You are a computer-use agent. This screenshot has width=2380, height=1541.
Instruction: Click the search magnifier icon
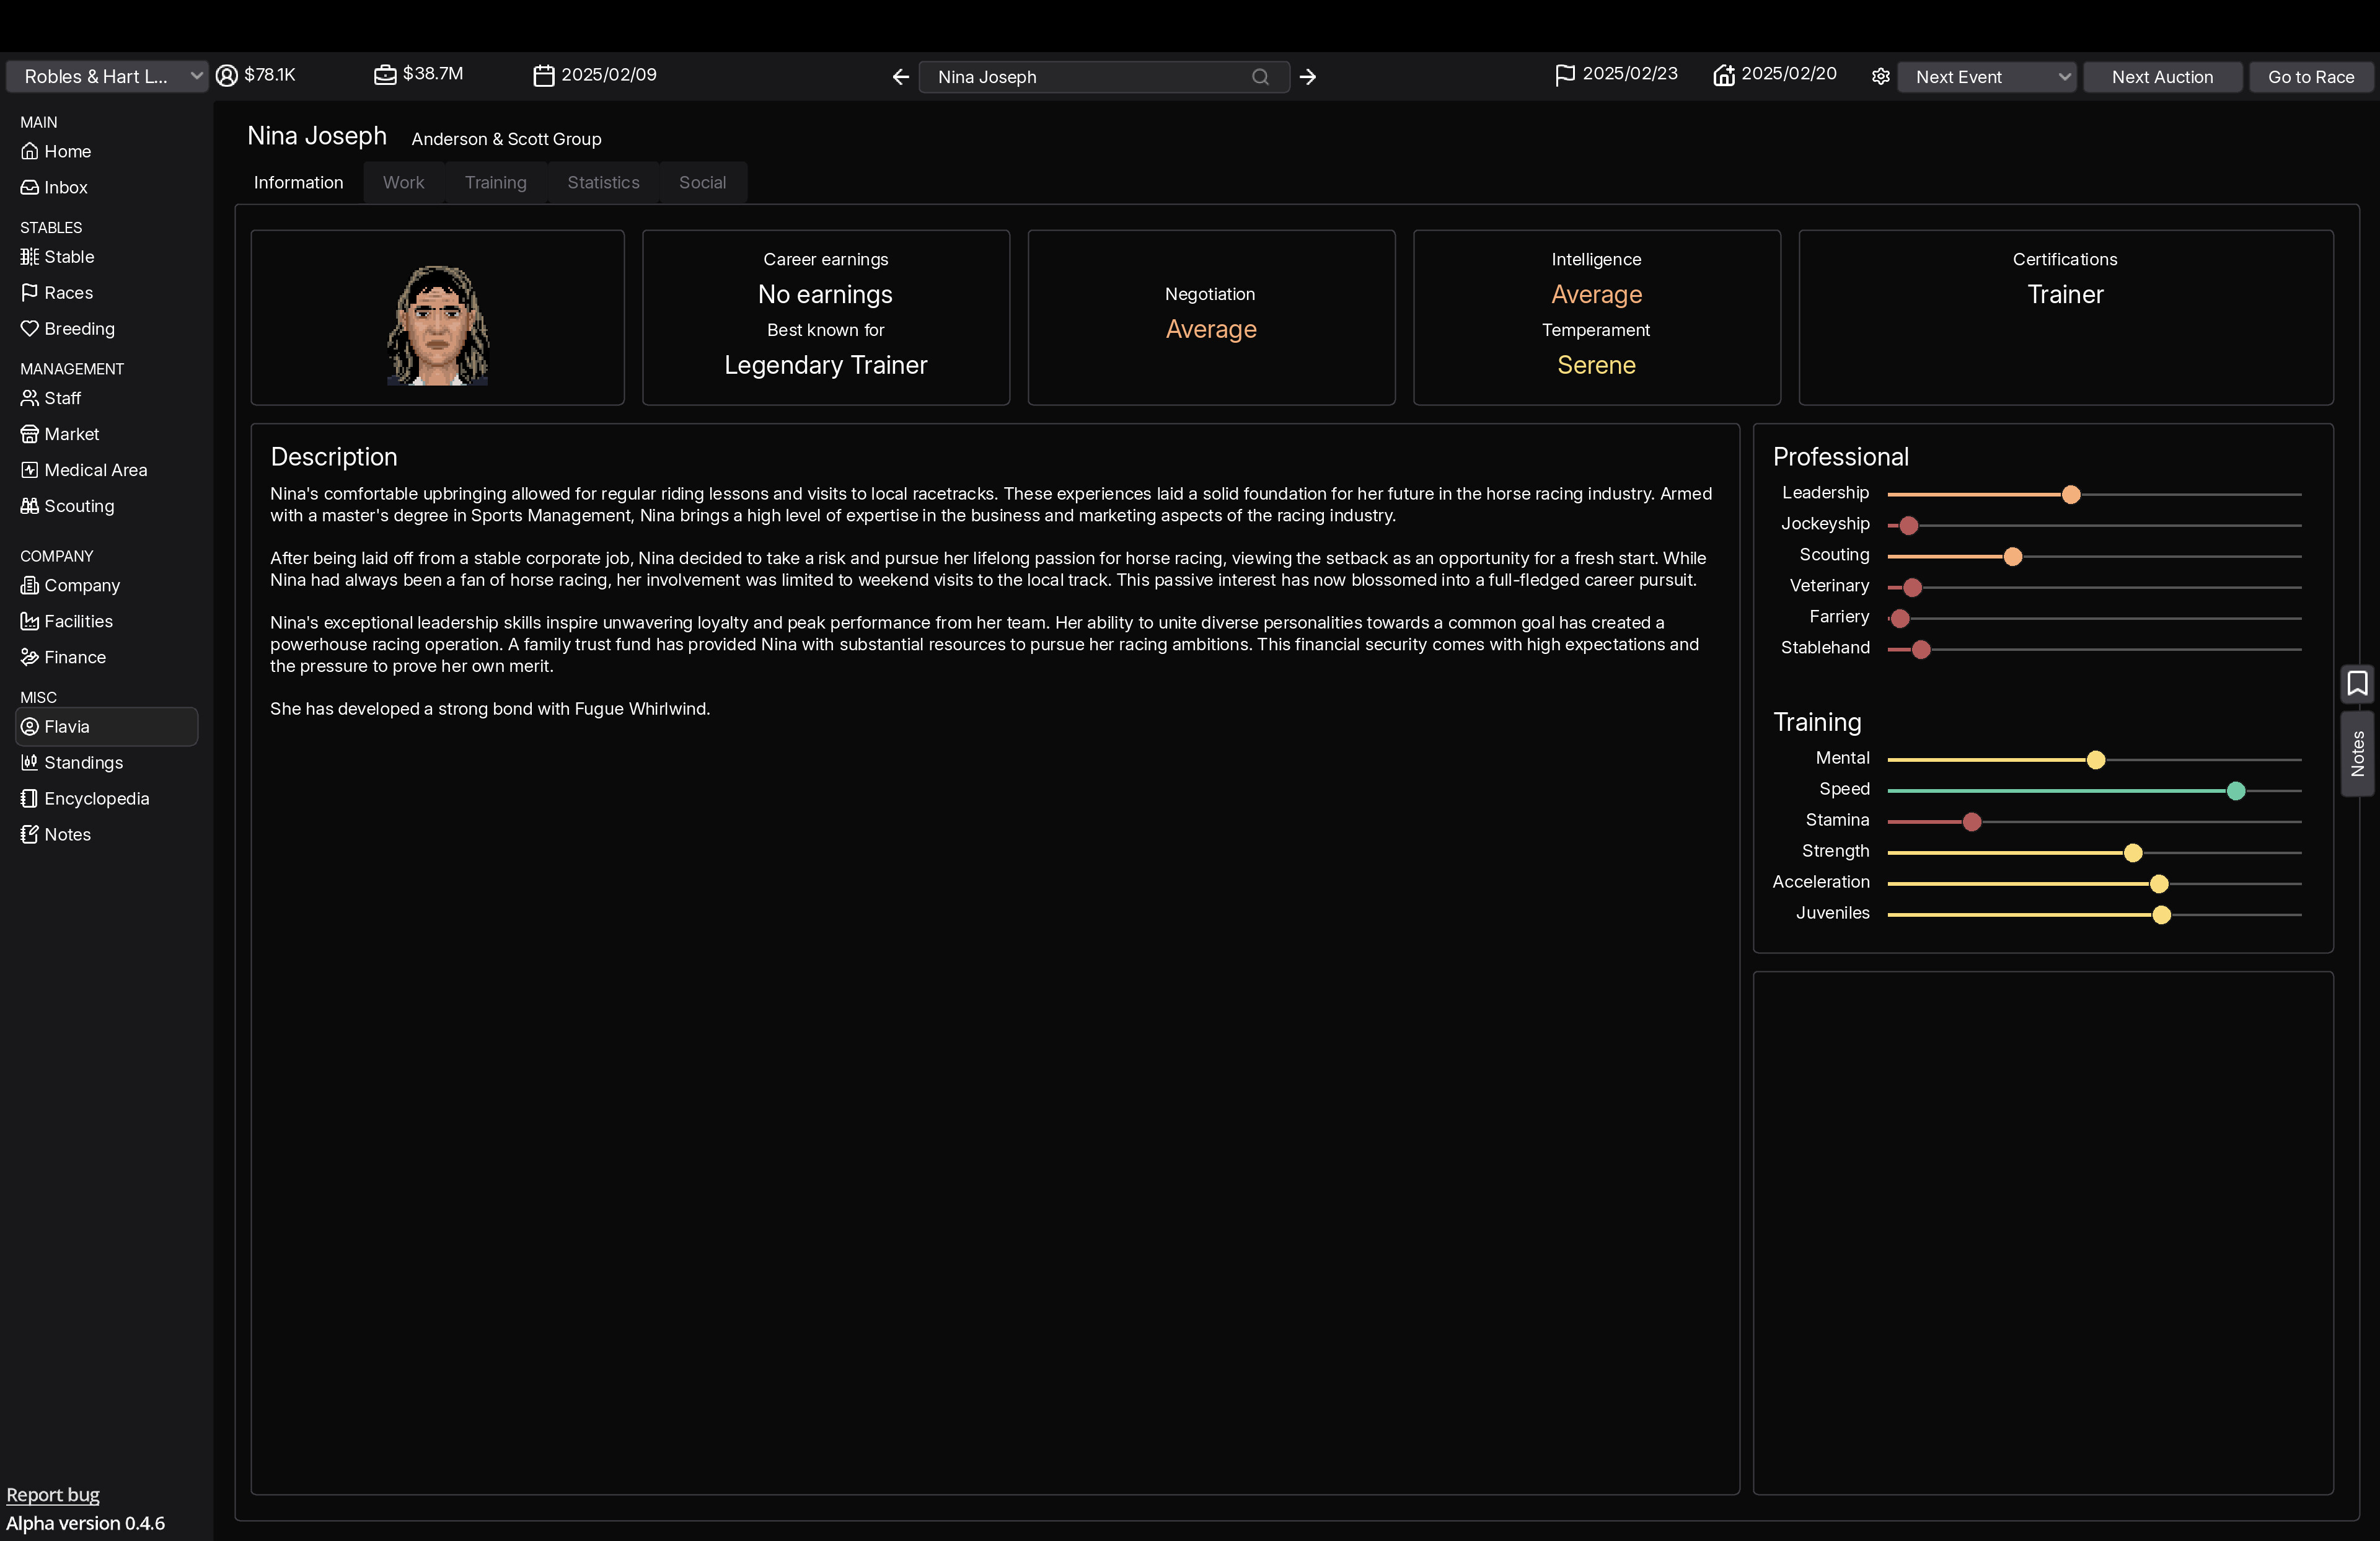[1260, 76]
